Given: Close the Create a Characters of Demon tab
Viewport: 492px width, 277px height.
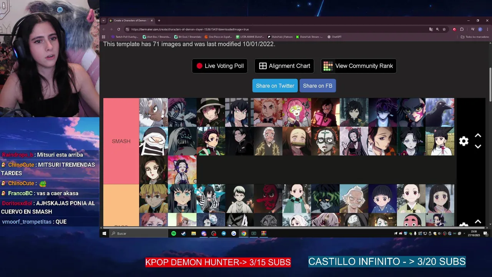Looking at the screenshot, I should [x=152, y=20].
